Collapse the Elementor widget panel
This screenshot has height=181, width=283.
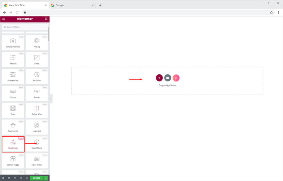pos(51,99)
